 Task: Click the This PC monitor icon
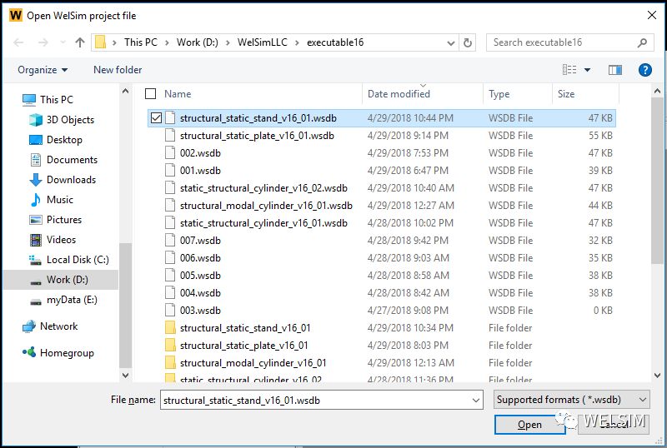(29, 99)
